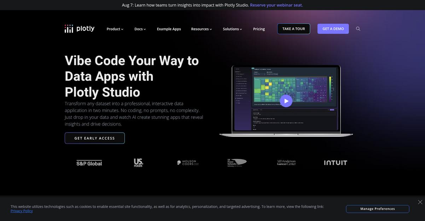
Task: Play the Plotly Studio demo video
Action: (286, 101)
